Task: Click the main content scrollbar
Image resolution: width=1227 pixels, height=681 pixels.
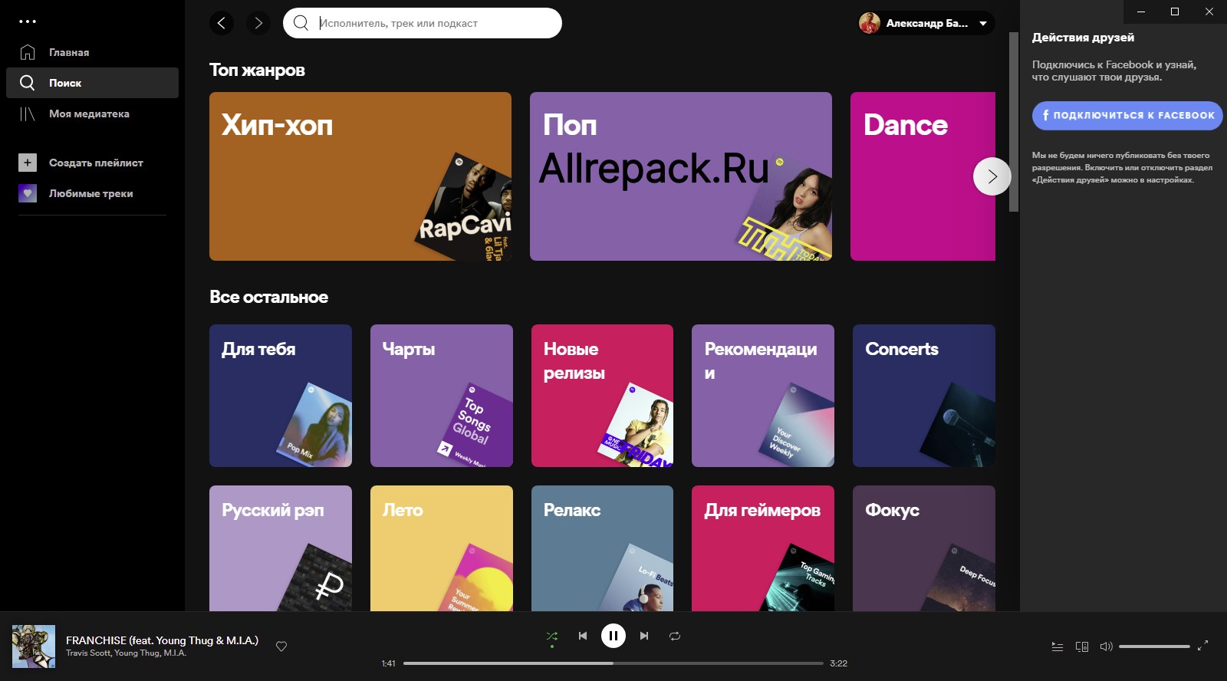Action: pyautogui.click(x=1014, y=123)
